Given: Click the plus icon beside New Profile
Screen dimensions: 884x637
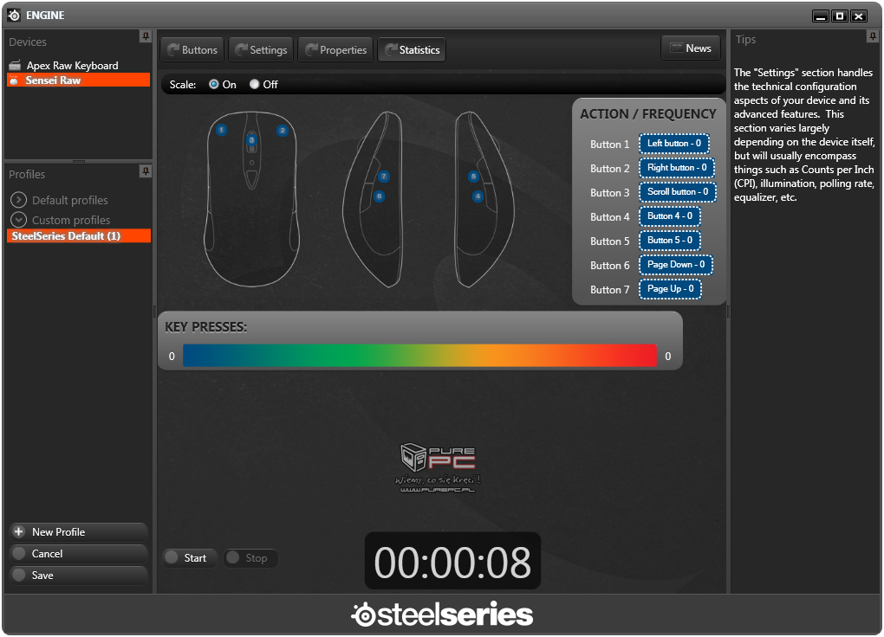Looking at the screenshot, I should click(x=18, y=531).
